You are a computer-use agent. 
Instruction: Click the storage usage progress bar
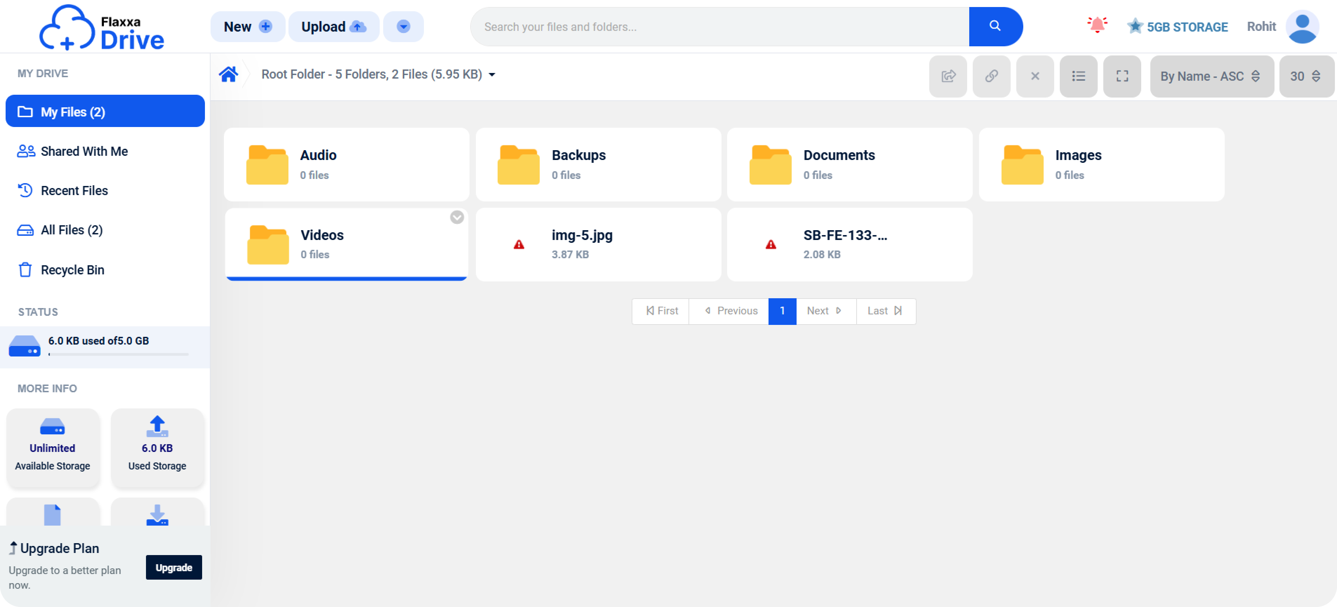(x=118, y=354)
